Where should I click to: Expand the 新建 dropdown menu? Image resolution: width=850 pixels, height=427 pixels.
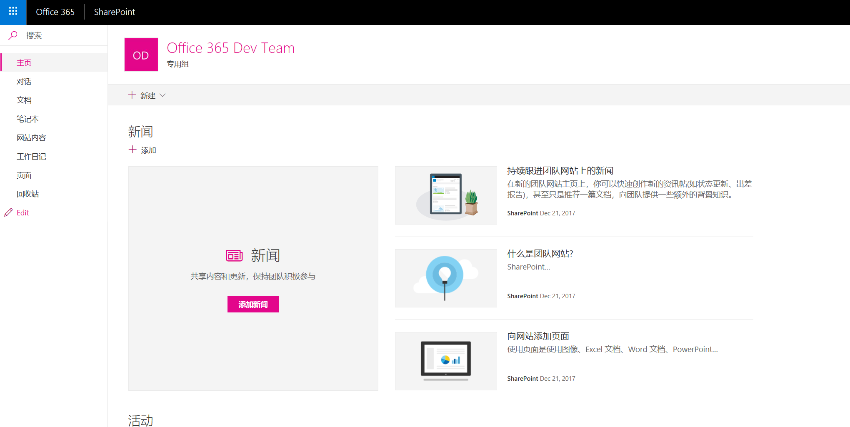tap(163, 95)
